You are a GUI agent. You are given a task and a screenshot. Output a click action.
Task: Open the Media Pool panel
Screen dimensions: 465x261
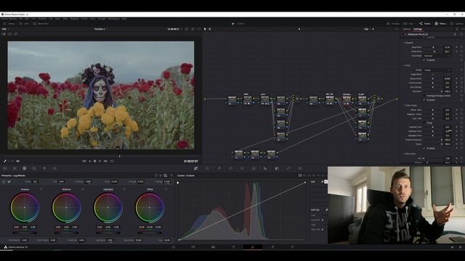point(41,24)
